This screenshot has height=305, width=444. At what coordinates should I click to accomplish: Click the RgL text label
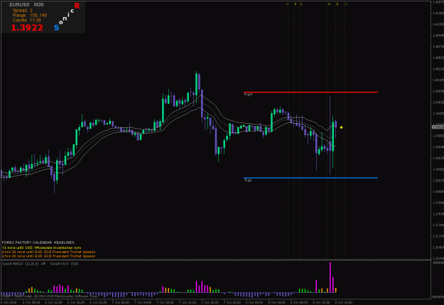pyautogui.click(x=248, y=180)
